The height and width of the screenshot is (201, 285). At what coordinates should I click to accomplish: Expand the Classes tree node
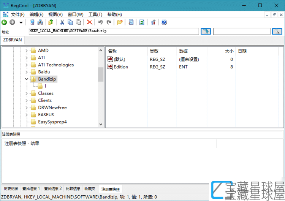pos(27,93)
